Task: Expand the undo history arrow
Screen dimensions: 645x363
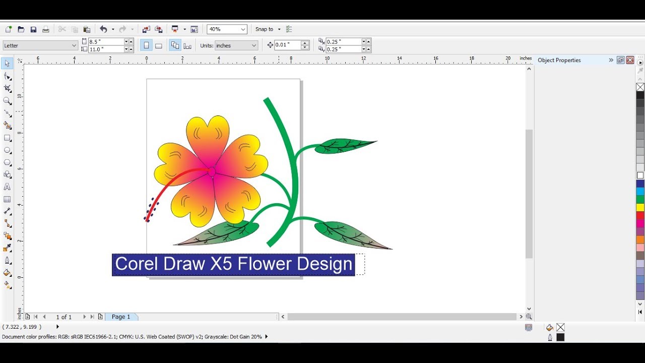Action: [113, 29]
